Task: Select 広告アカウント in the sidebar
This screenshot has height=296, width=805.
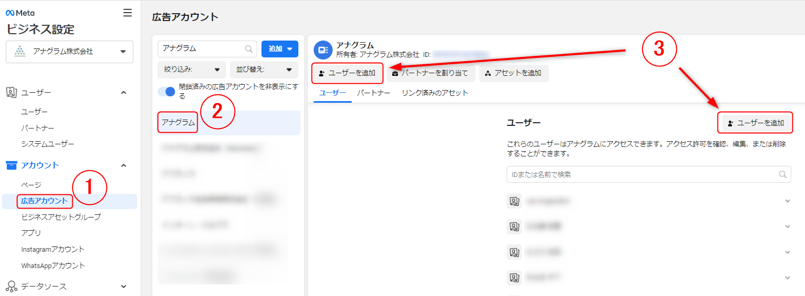Action: pos(44,201)
